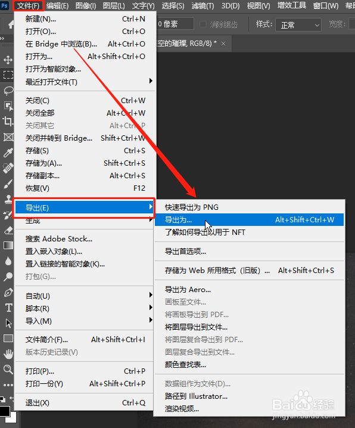Toggle the 消除锯齿 anti-alias checkbox

tap(203, 24)
